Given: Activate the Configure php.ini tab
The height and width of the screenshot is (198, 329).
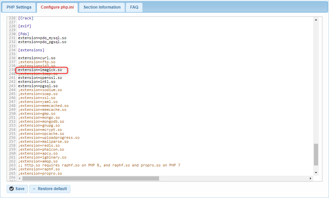Looking at the screenshot, I should (57, 7).
